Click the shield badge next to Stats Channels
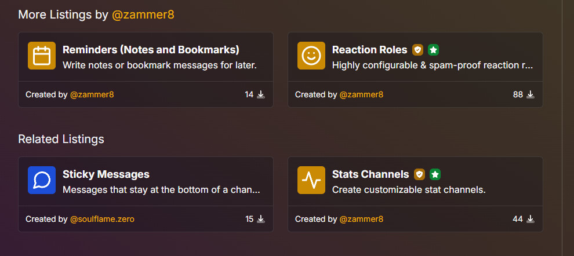Viewport: 574px width, 256px height. coord(420,174)
